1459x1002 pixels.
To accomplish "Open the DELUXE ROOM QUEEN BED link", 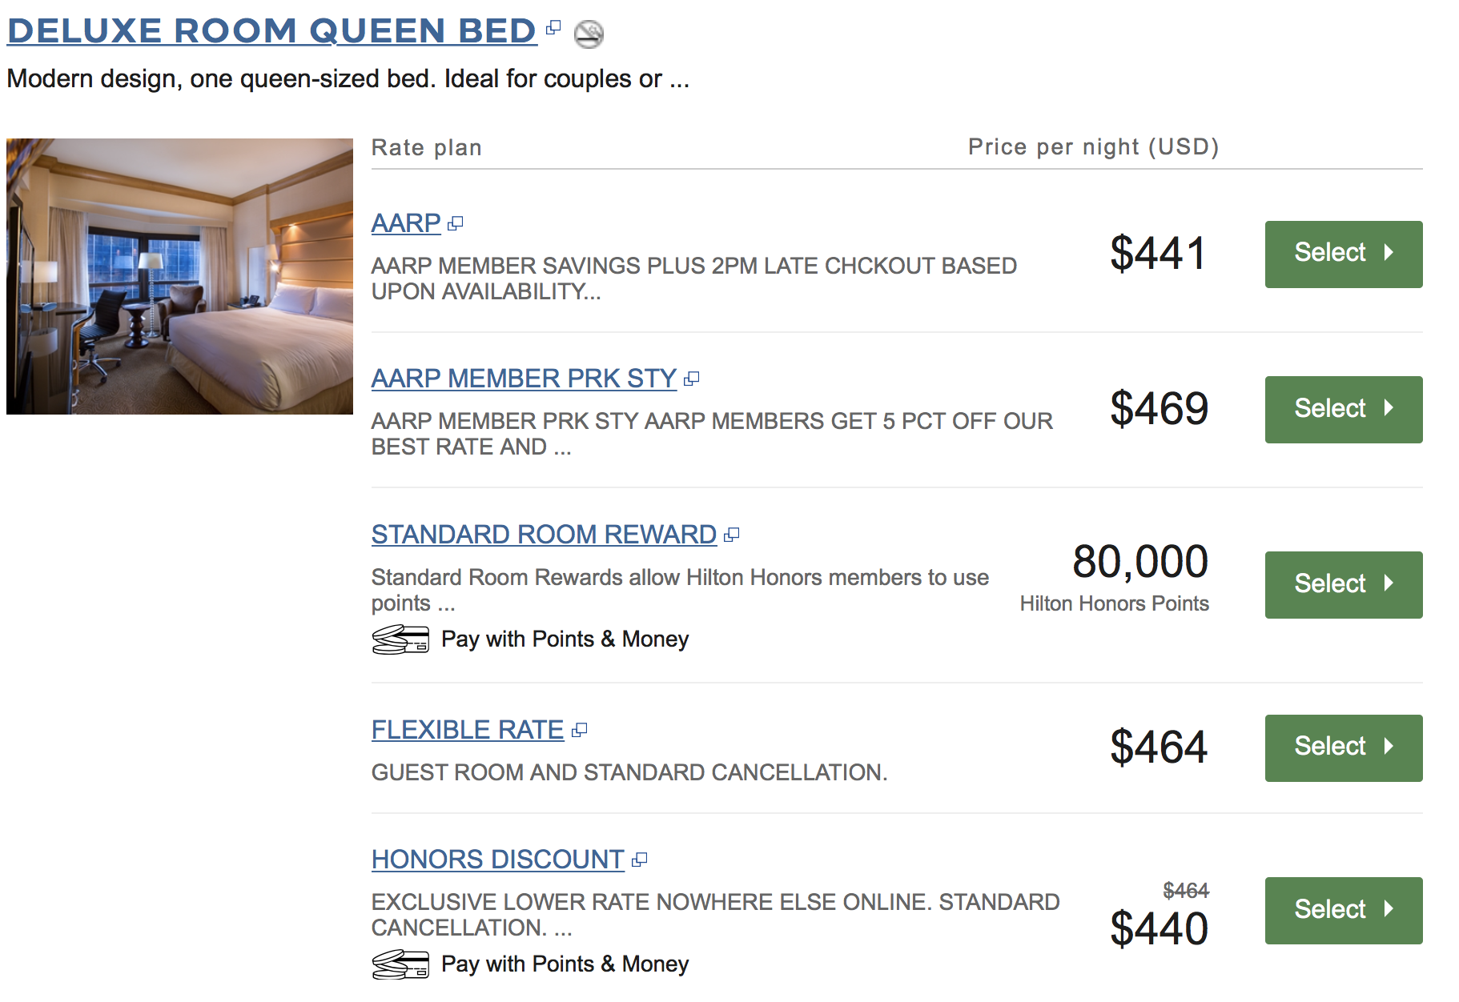I will pos(271,30).
